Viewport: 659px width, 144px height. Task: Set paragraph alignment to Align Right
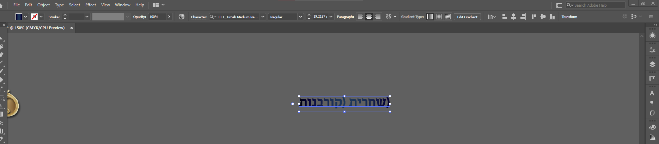pos(378,17)
